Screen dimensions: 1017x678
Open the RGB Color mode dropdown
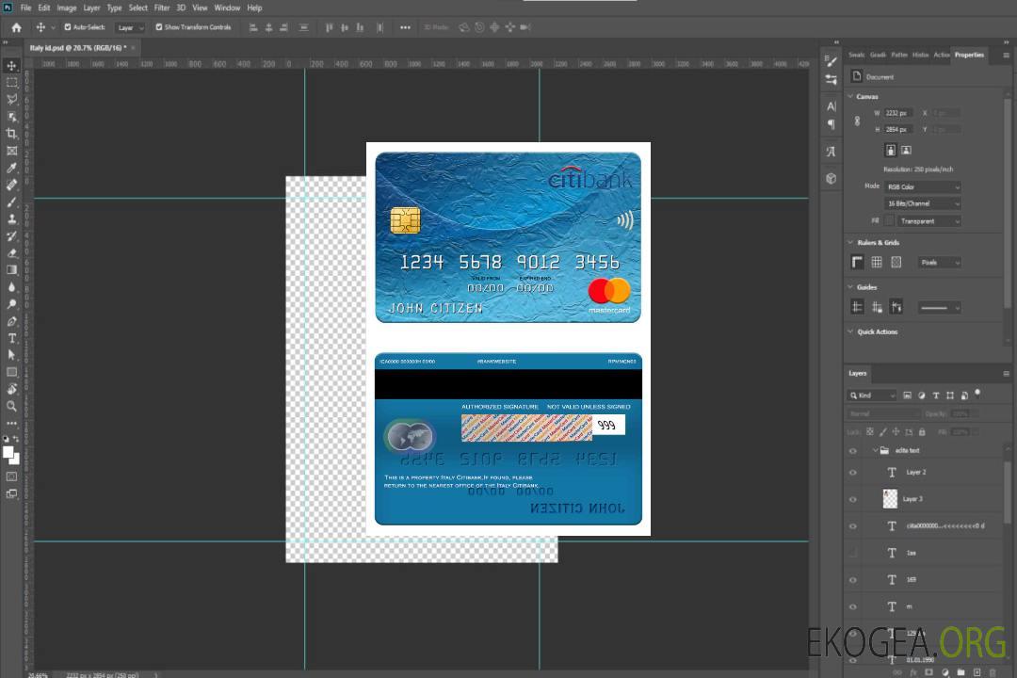click(922, 186)
